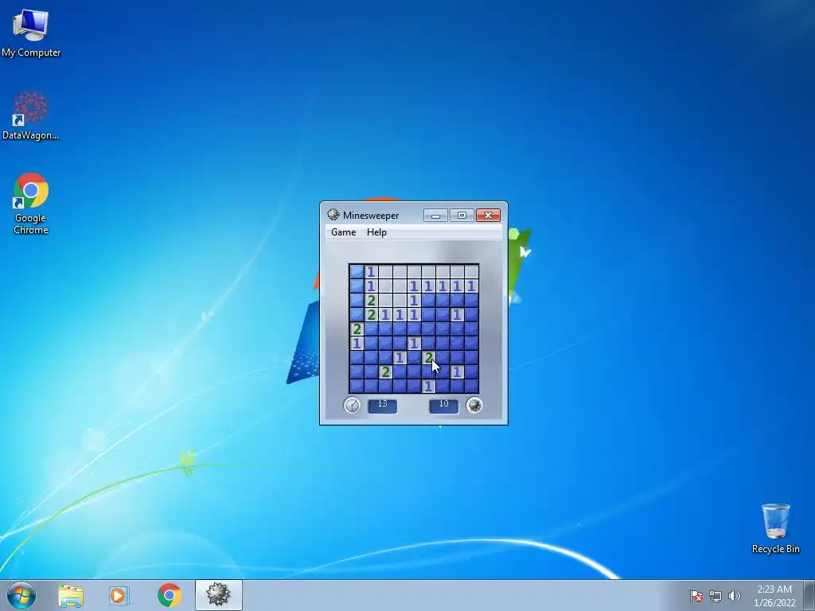
Task: Open the Game menu in Minesweeper
Action: pos(344,232)
